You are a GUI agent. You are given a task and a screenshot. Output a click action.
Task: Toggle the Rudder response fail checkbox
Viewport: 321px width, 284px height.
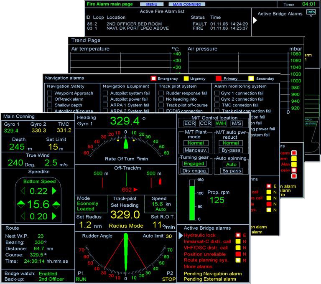point(161,93)
